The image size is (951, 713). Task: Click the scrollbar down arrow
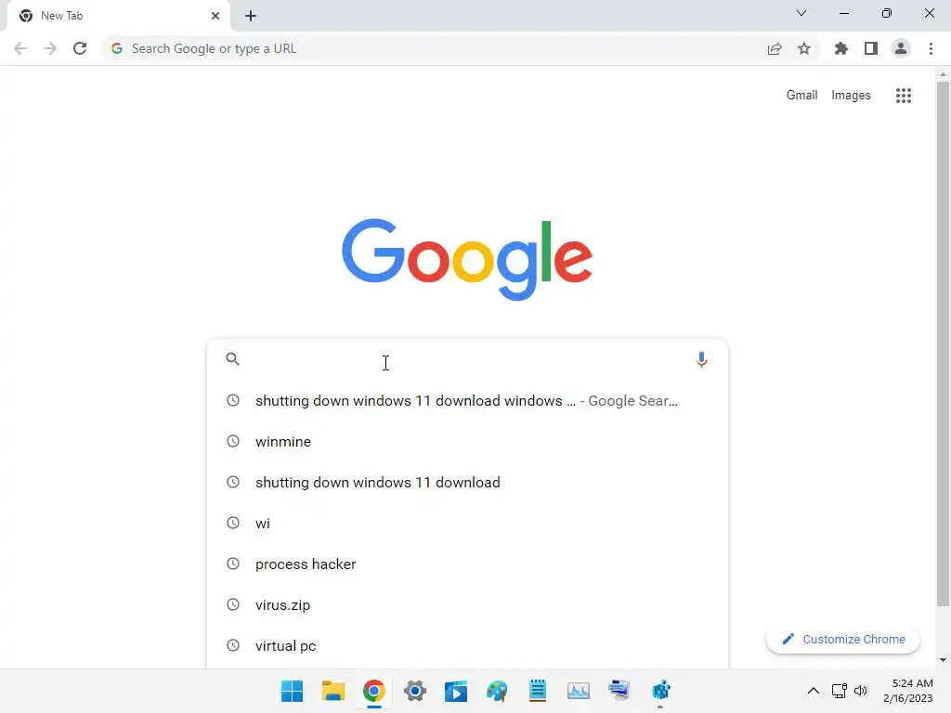tap(943, 660)
